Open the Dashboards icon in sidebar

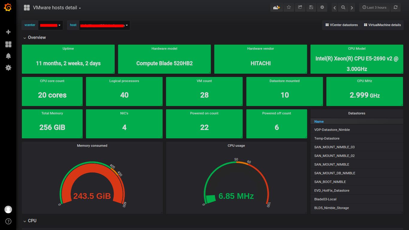(x=8, y=44)
